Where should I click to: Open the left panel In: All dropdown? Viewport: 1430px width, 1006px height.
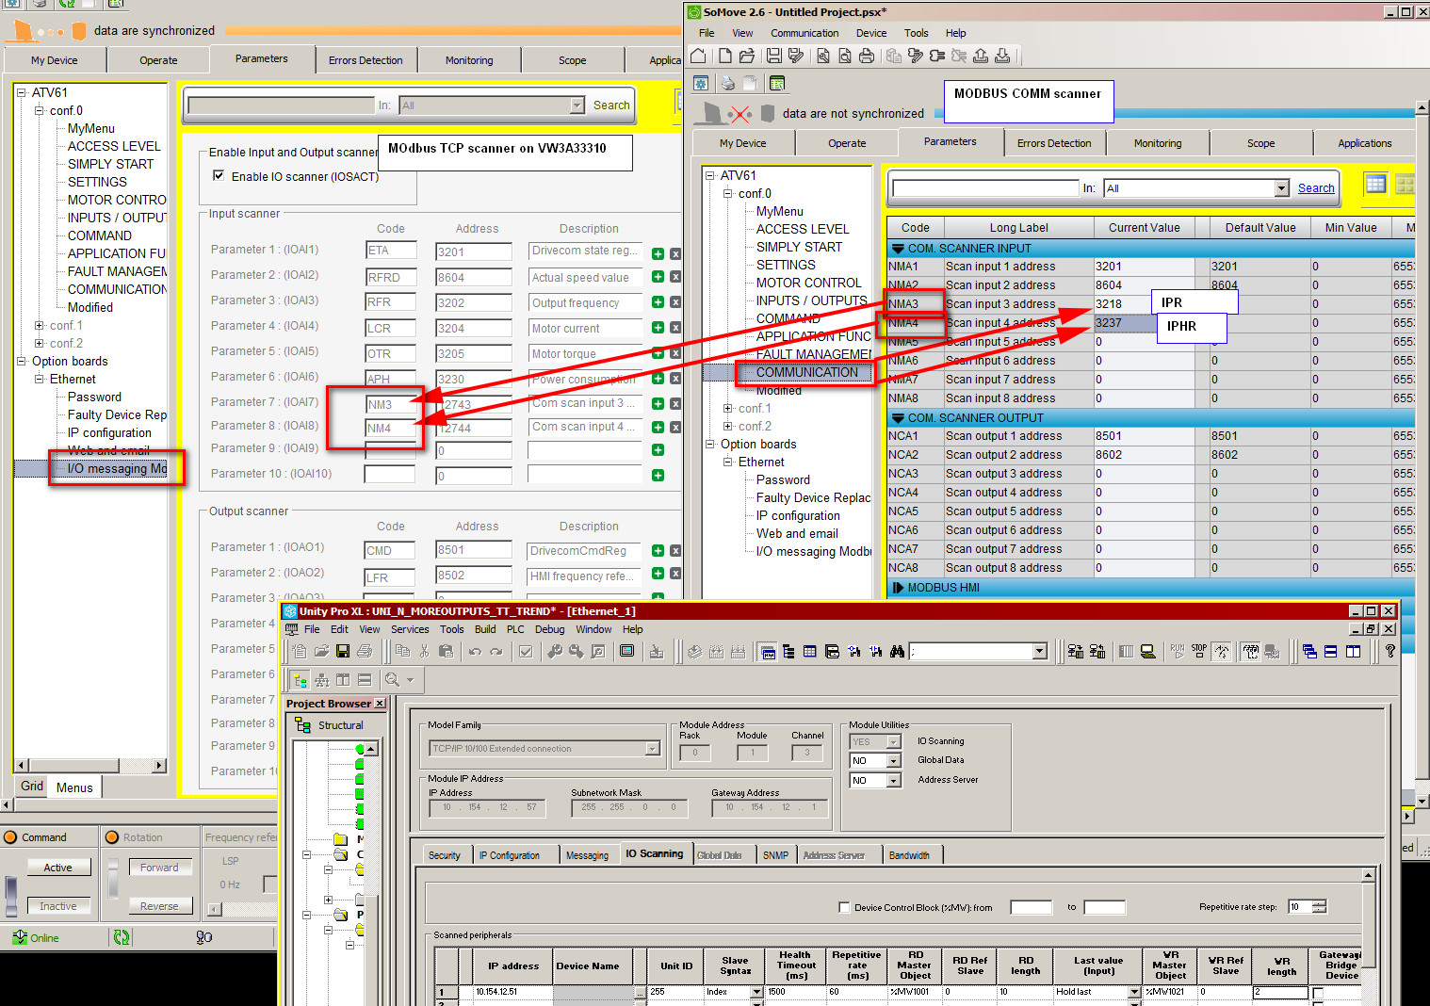click(x=577, y=105)
